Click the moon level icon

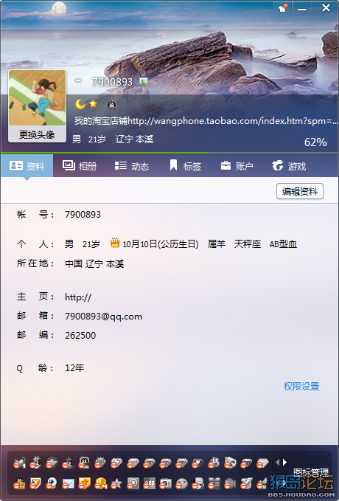(80, 104)
